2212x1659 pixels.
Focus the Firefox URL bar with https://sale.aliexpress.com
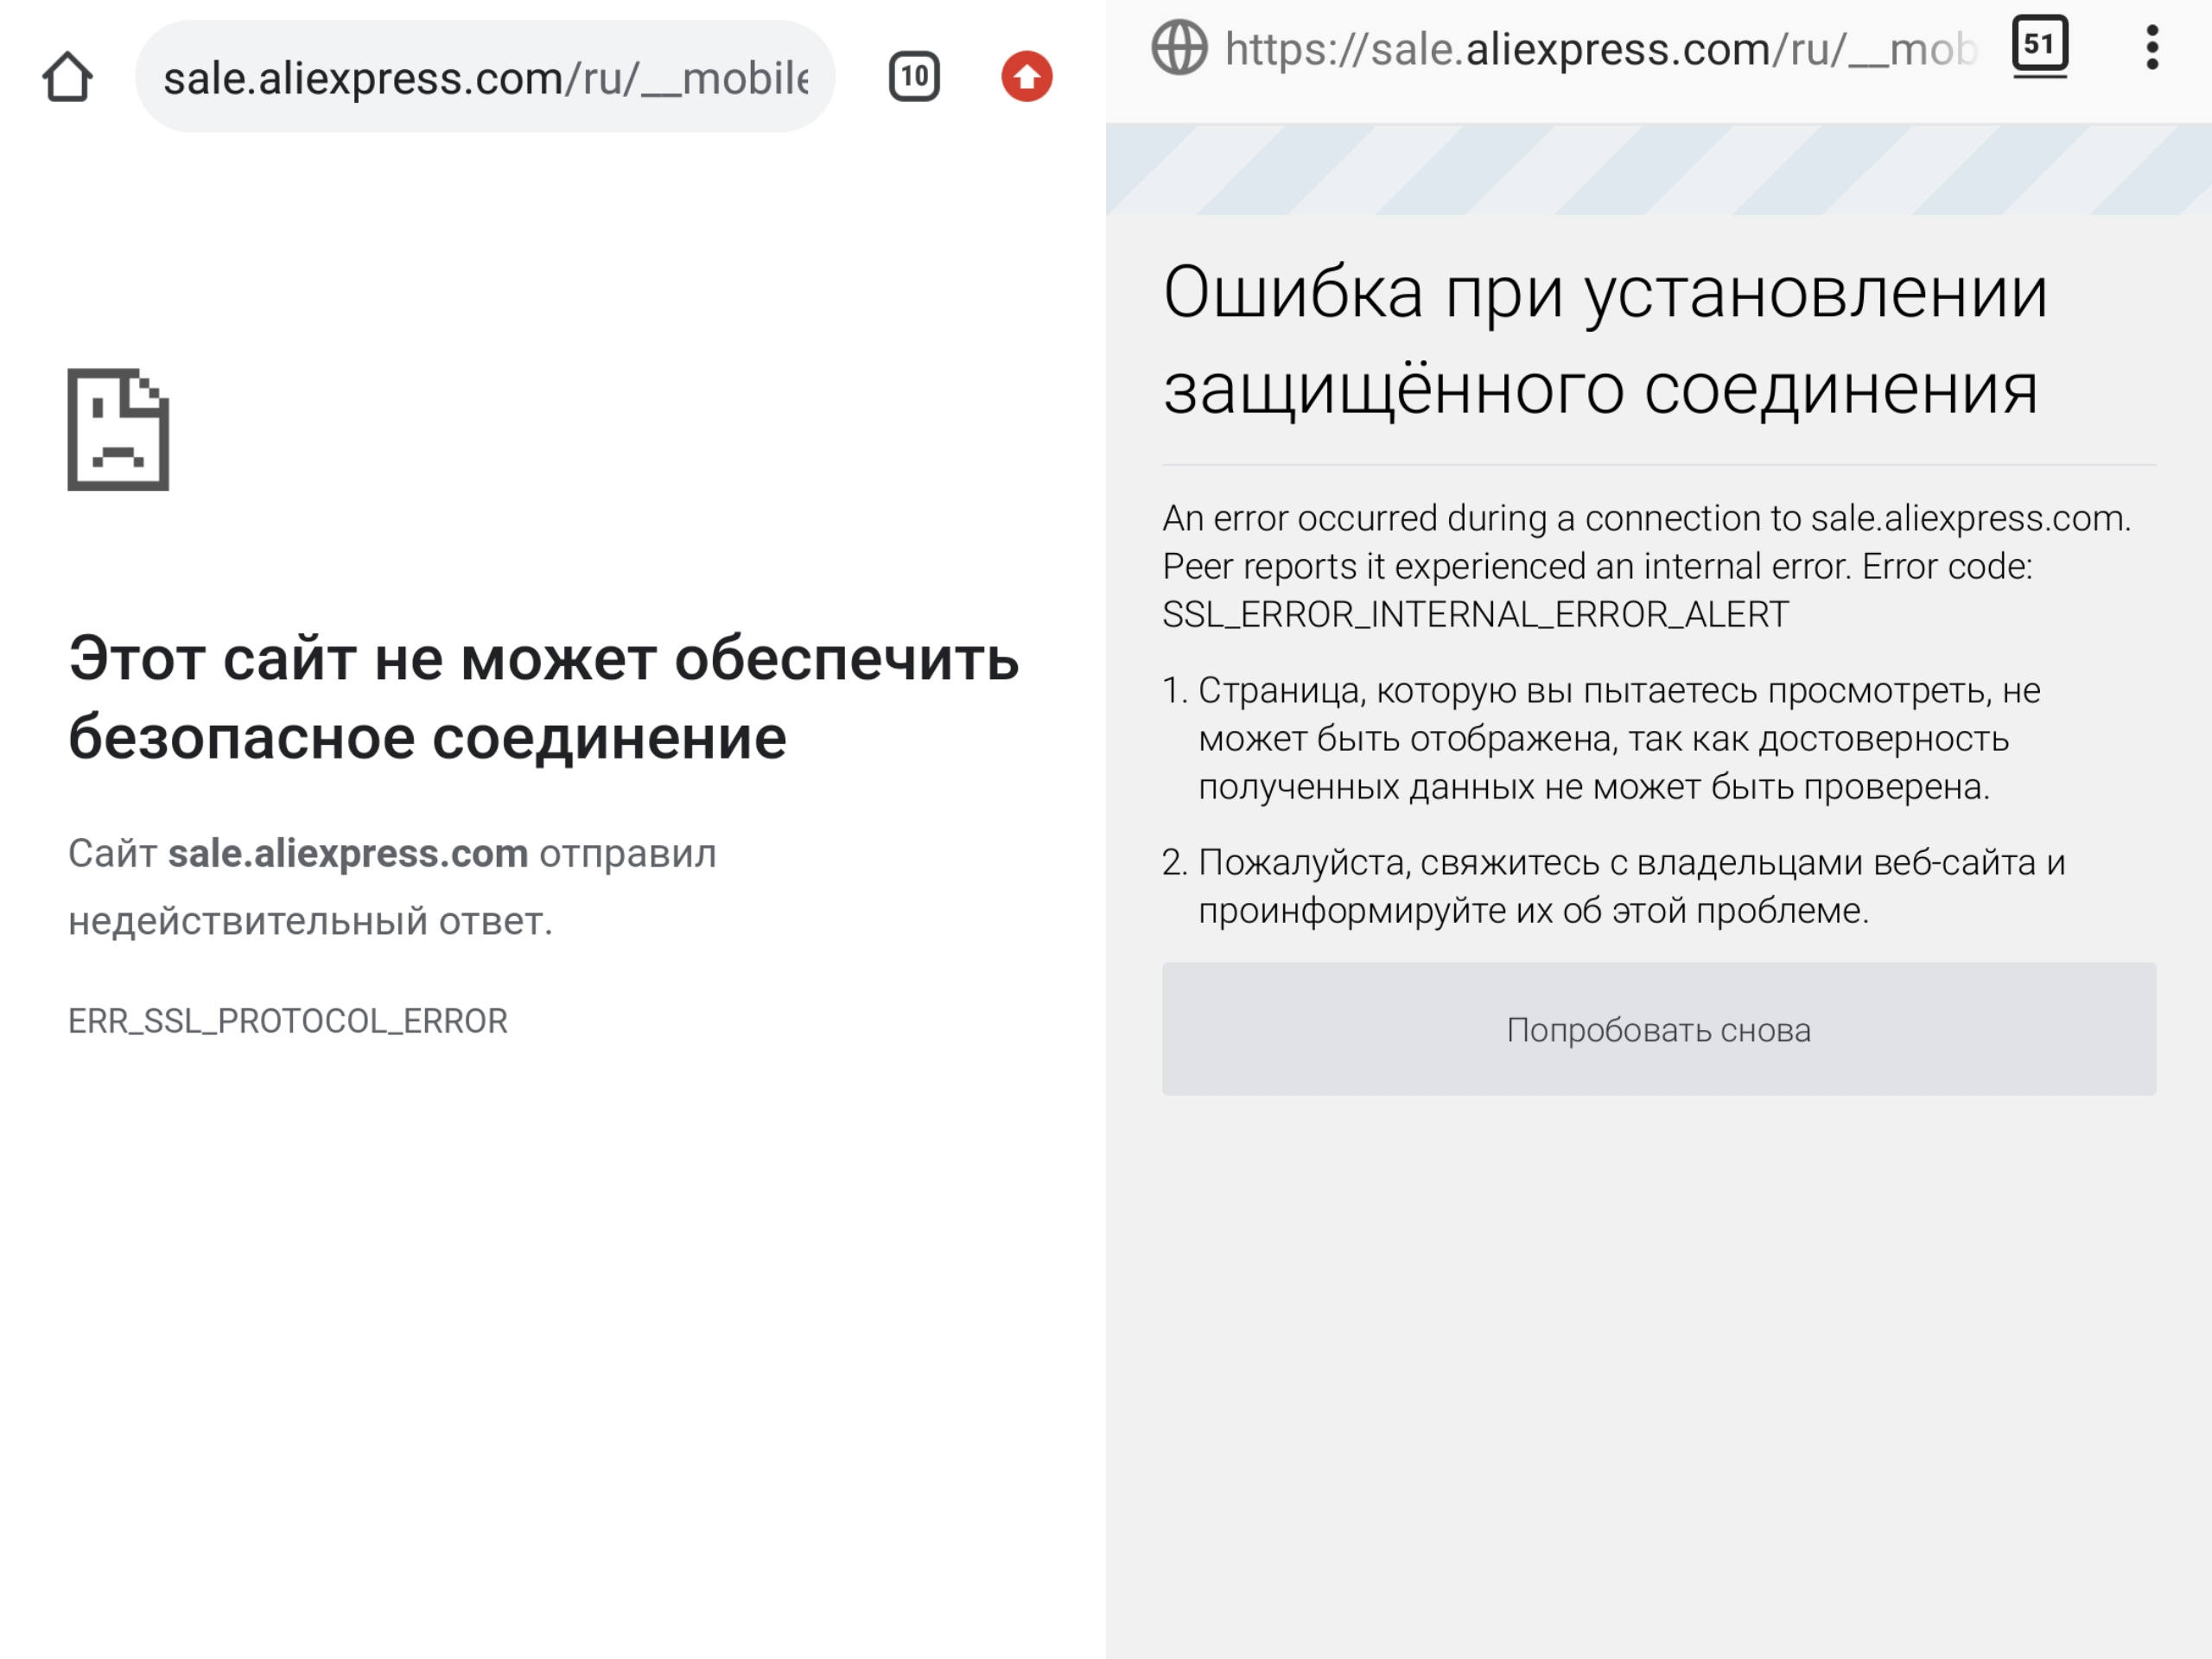point(1600,48)
